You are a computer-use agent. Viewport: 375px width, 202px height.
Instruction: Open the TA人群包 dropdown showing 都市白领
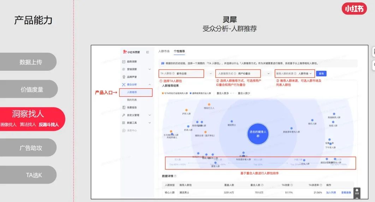(x=186, y=74)
